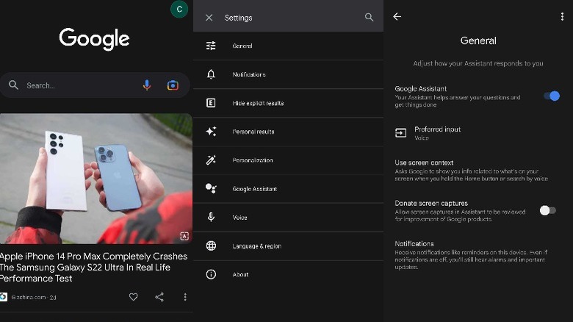Open Language & region settings
Viewport: 573px width, 322px height.
(256, 246)
